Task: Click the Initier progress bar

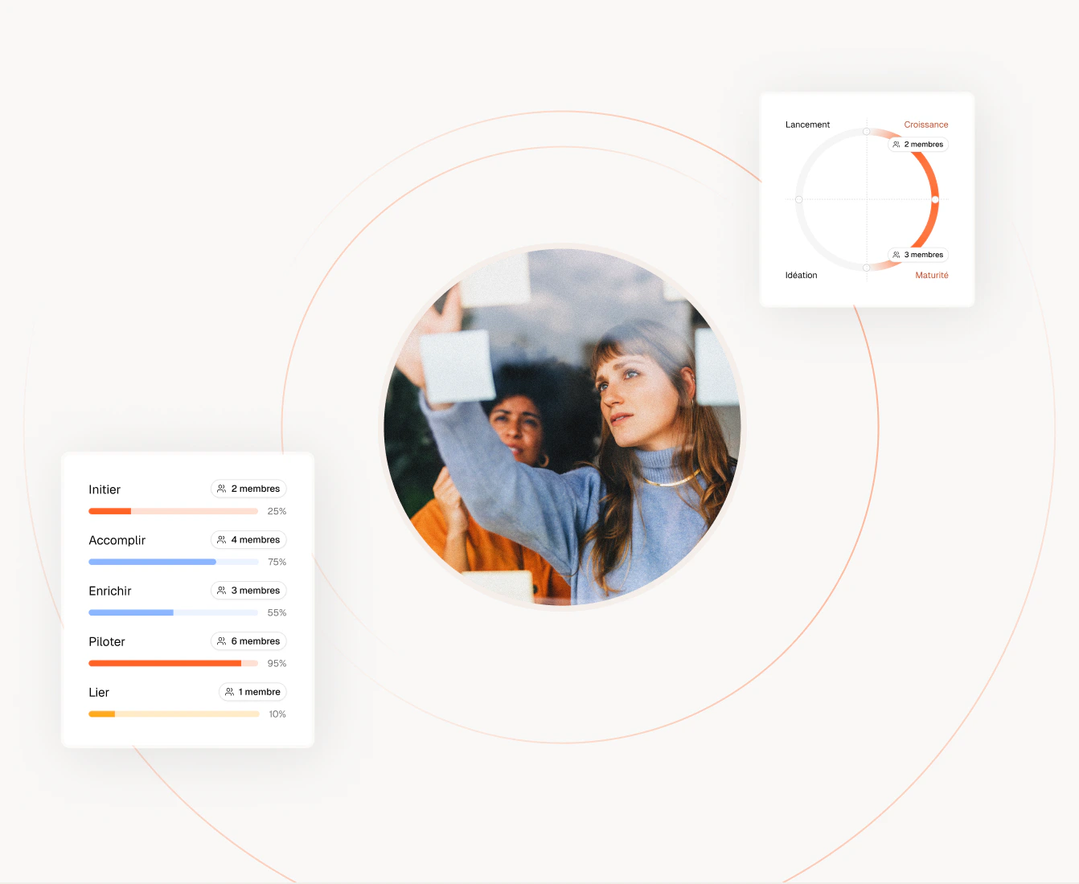Action: (x=173, y=511)
